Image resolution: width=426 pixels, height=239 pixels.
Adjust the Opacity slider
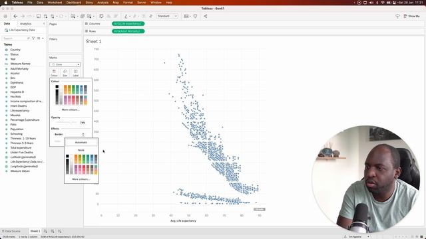point(67,122)
